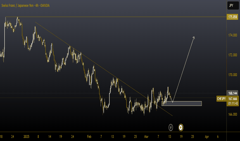Click the 2025 date axis label
Image resolution: width=240 pixels, height=141 pixels.
[26, 137]
